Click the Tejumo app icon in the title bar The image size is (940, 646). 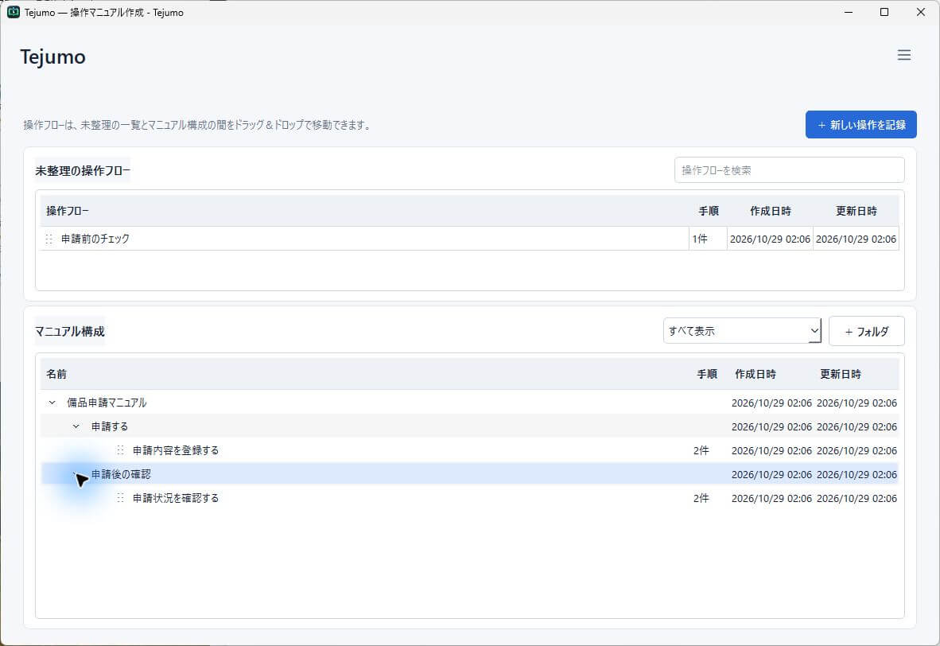14,12
